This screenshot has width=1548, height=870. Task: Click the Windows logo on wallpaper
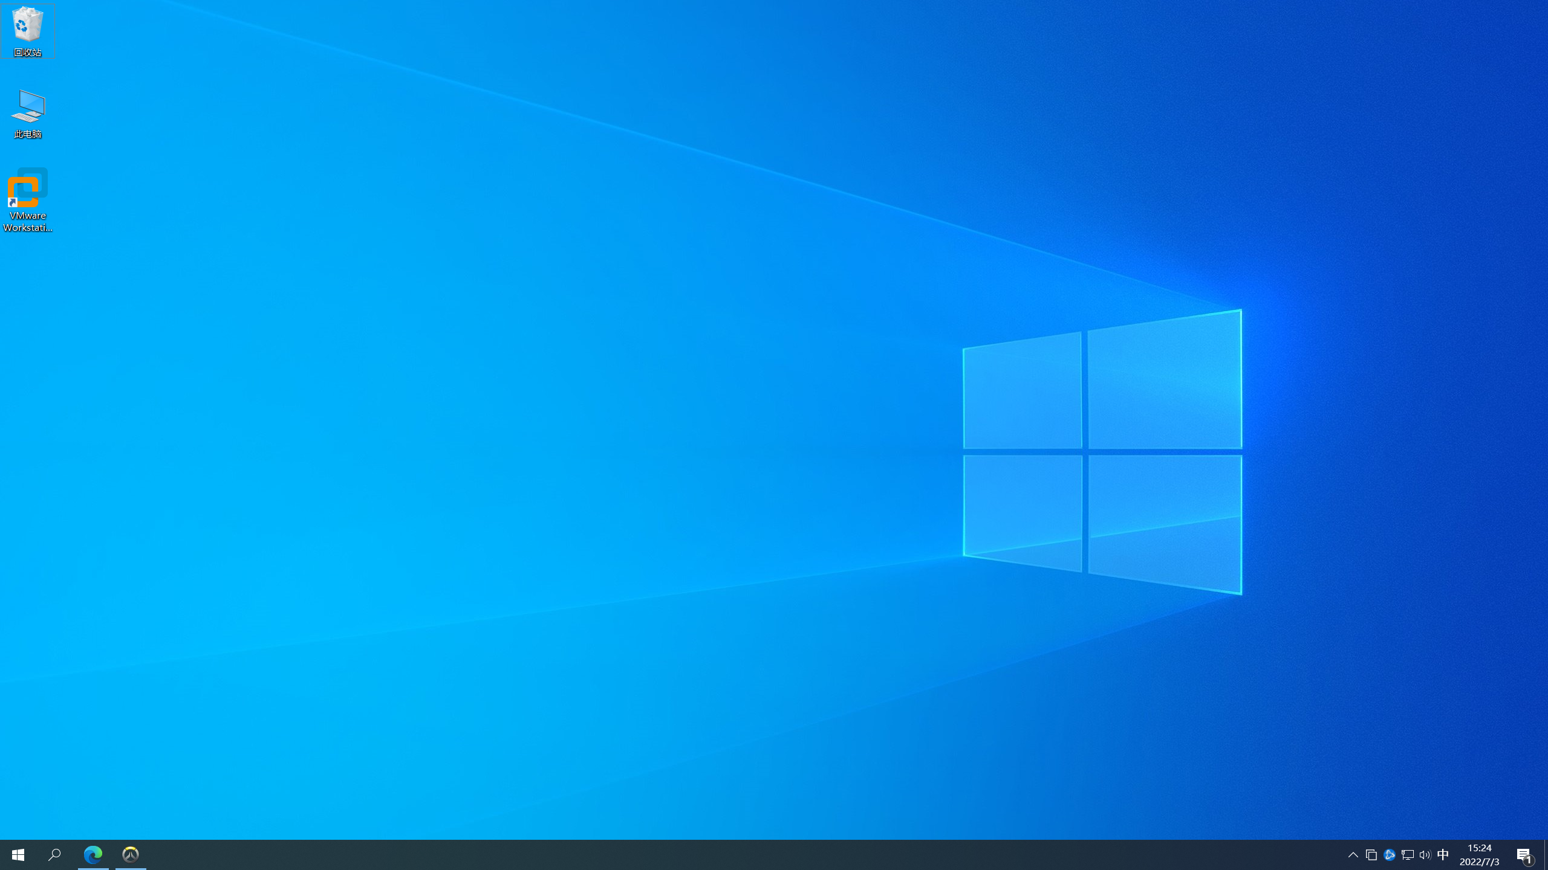click(1102, 452)
